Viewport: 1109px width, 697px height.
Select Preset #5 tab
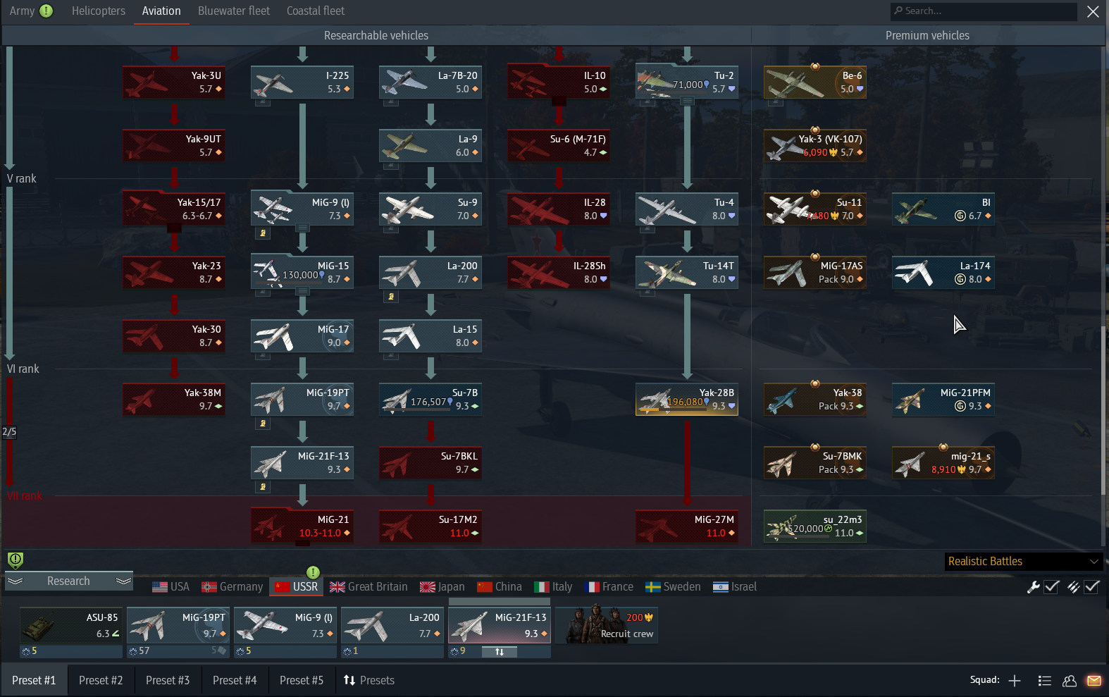[x=302, y=680]
